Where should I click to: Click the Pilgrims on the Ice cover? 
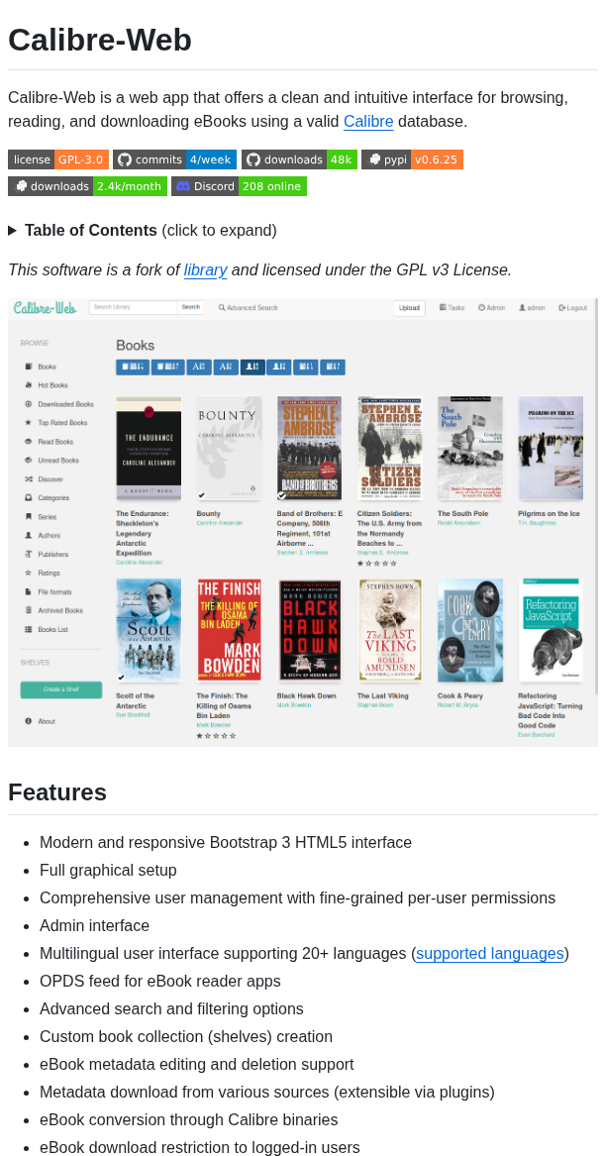click(x=551, y=449)
